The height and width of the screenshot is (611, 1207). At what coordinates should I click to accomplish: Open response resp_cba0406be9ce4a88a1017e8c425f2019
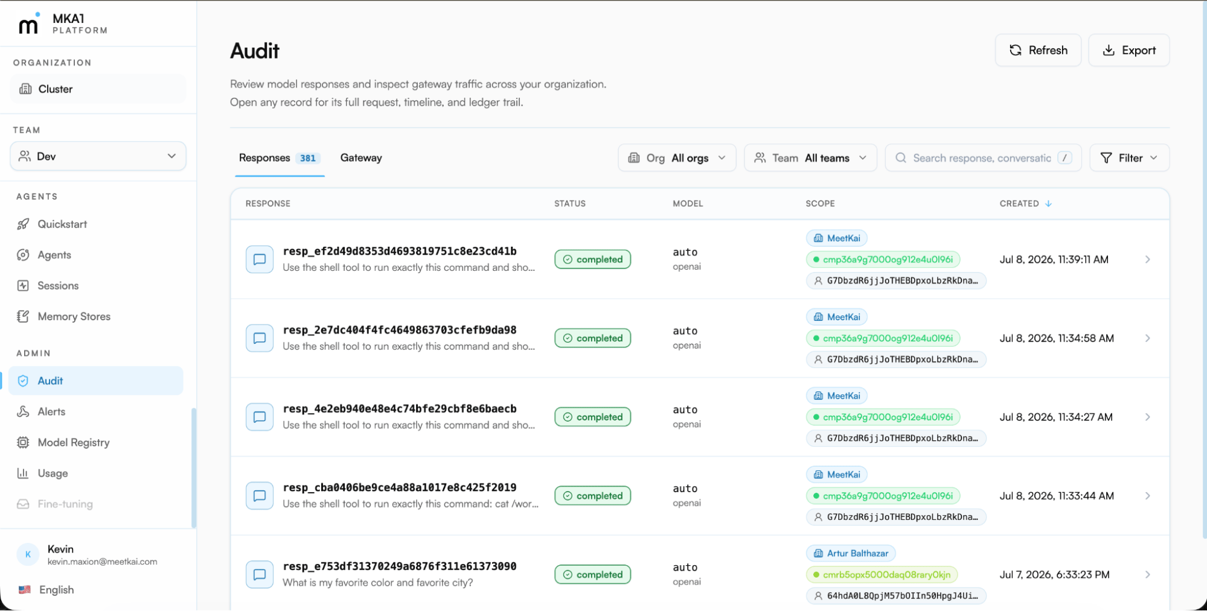pyautogui.click(x=400, y=488)
